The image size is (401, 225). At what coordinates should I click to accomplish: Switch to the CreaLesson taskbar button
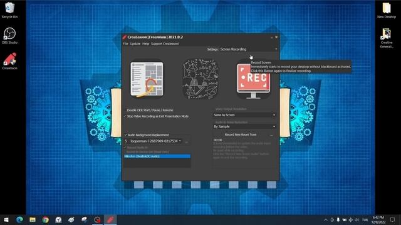click(110, 220)
